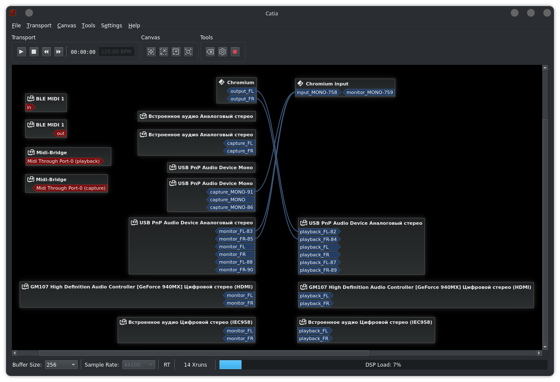
Task: Click the 14 Xruns counter
Action: (195, 364)
